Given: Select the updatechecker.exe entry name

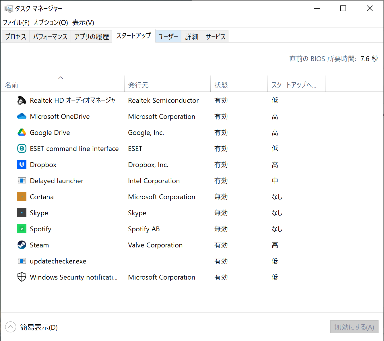Looking at the screenshot, I should click(58, 261).
